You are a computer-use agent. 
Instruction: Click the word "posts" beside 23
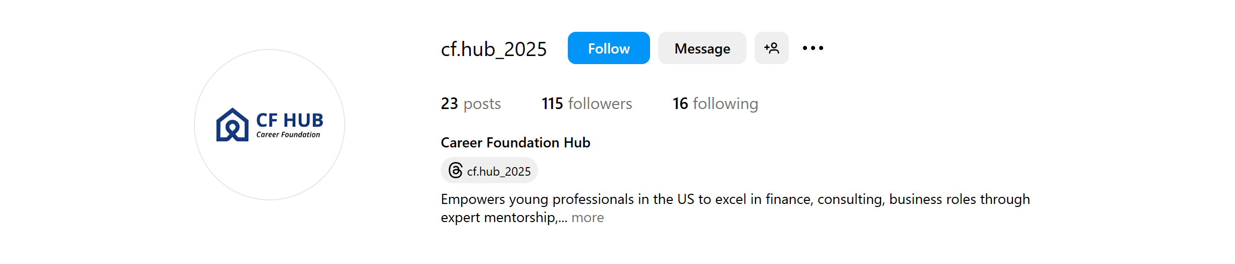(x=482, y=103)
